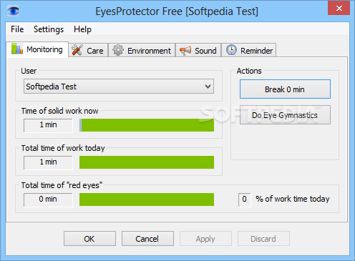355x261 pixels.
Task: Click the Reminder tab clock icon
Action: click(x=231, y=50)
